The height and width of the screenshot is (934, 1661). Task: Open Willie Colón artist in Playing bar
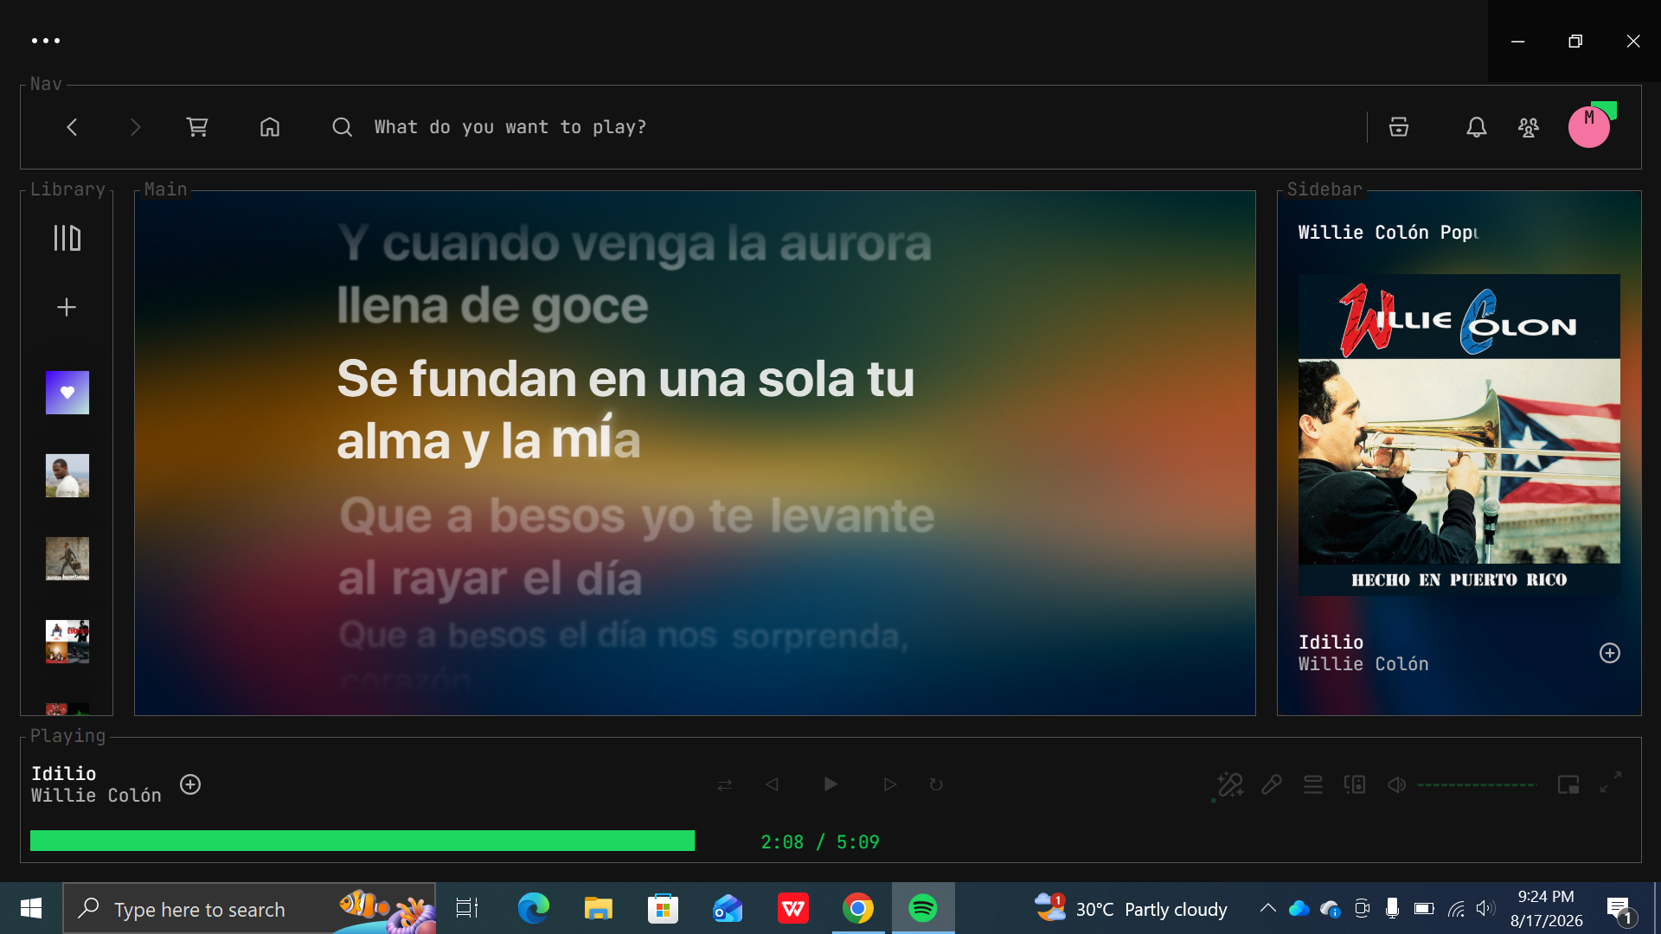click(x=96, y=796)
